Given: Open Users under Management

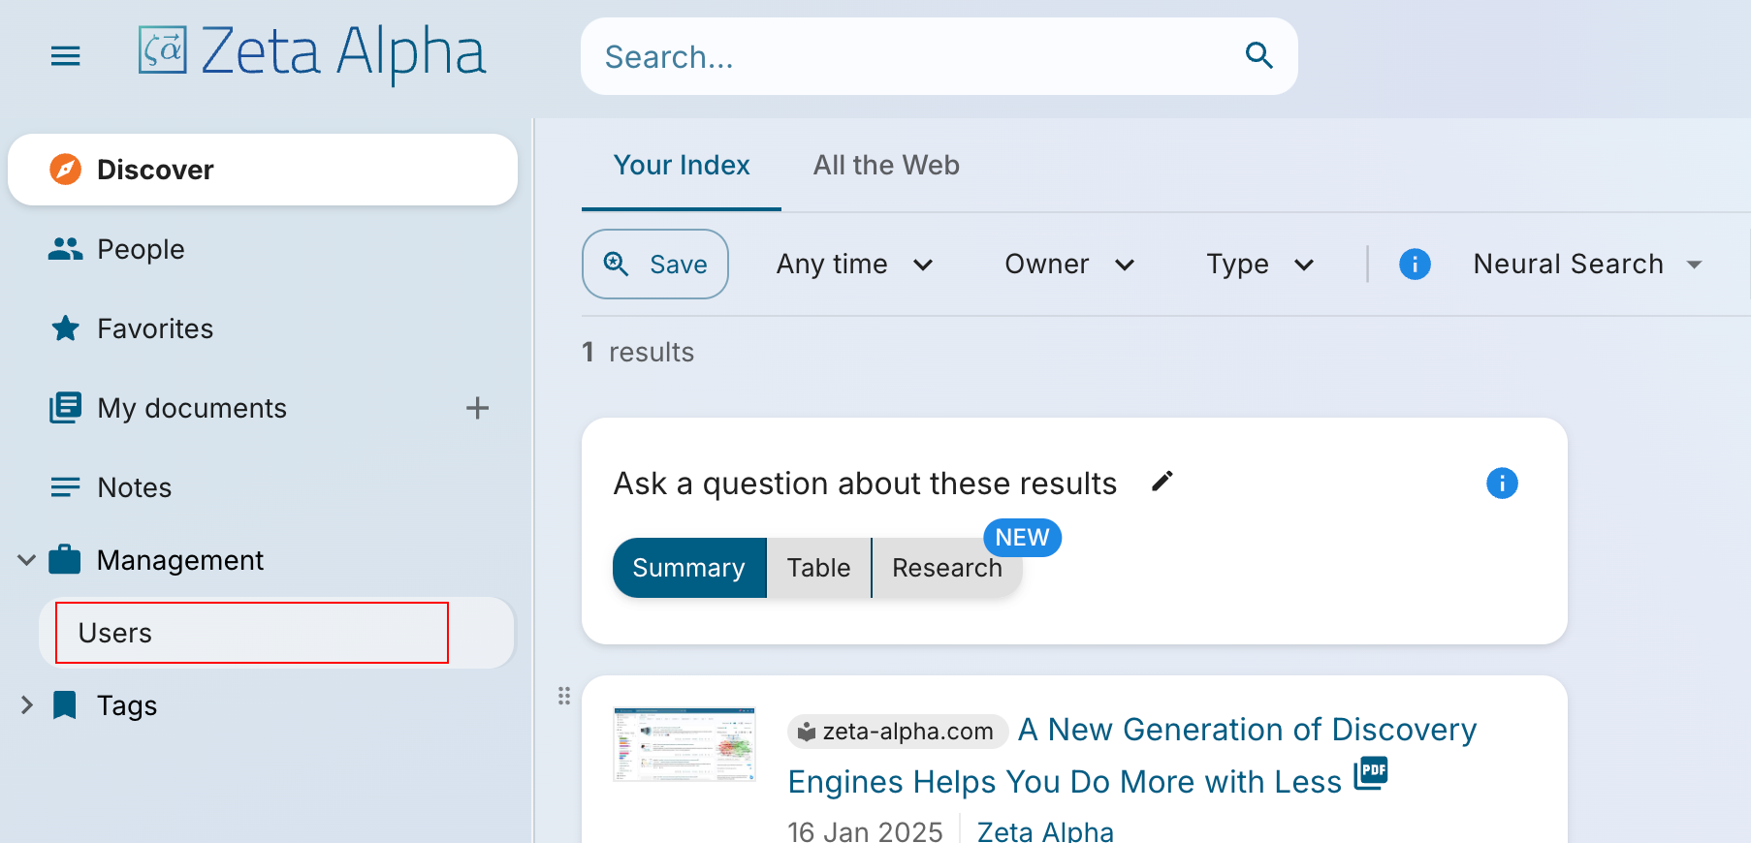Looking at the screenshot, I should click(x=252, y=633).
